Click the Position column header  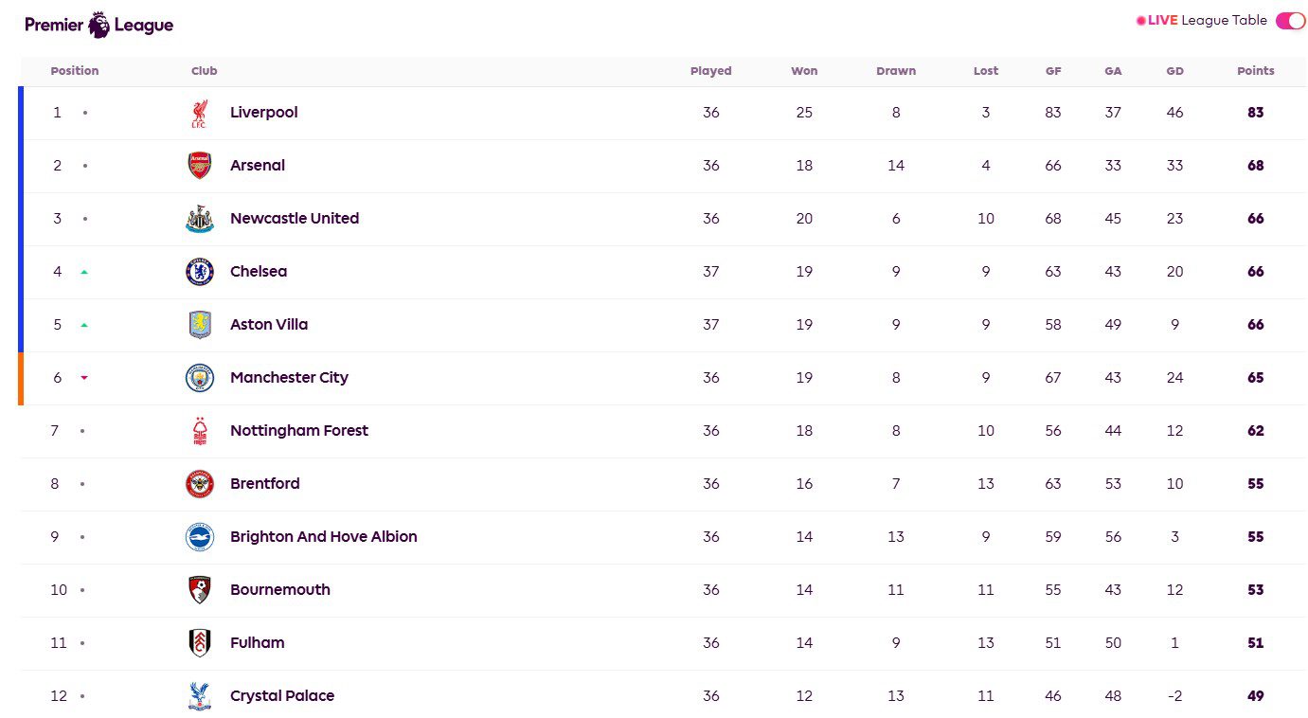75,71
